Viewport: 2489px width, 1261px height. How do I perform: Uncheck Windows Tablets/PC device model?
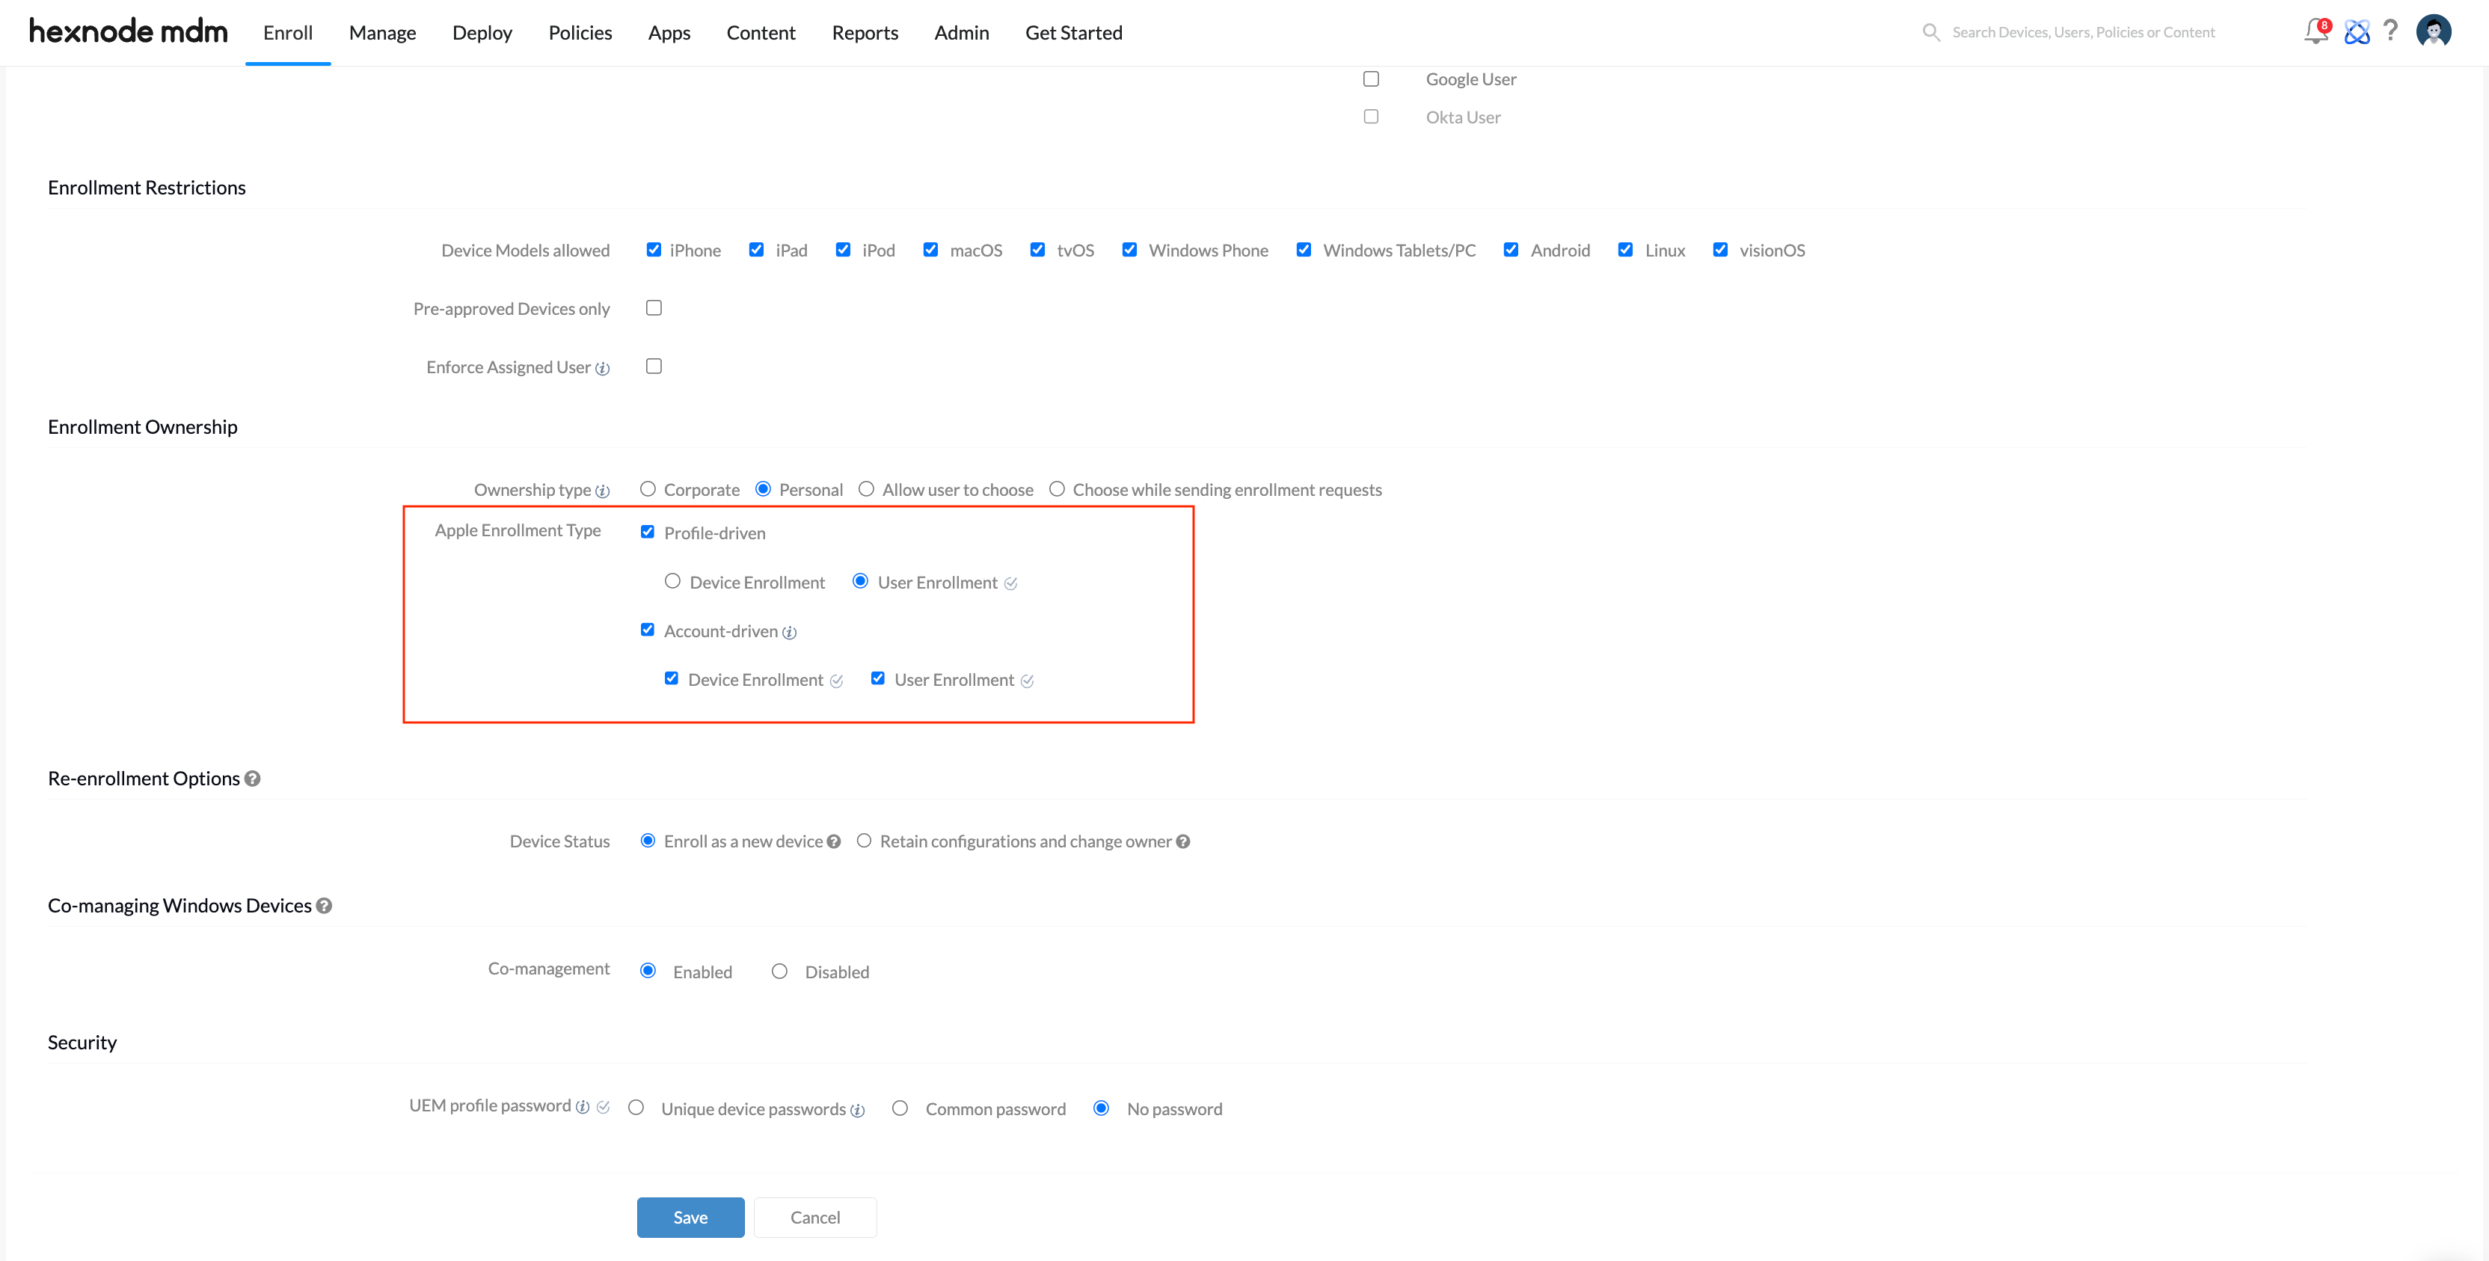1304,249
